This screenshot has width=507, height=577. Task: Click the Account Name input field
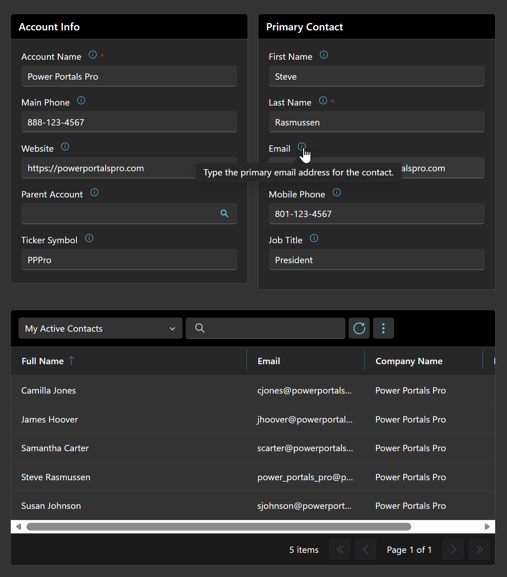tap(129, 76)
